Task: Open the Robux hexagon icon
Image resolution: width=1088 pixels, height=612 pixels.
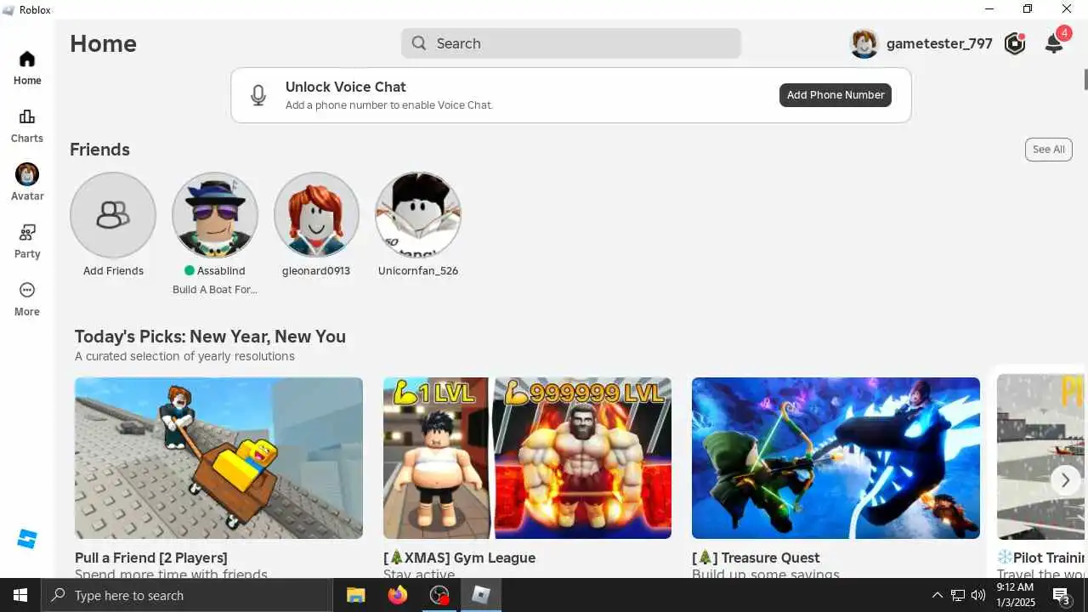Action: pos(1014,43)
